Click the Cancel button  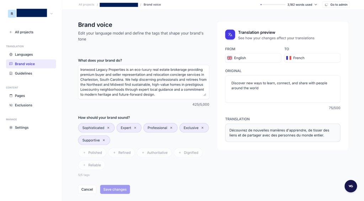[x=87, y=189]
